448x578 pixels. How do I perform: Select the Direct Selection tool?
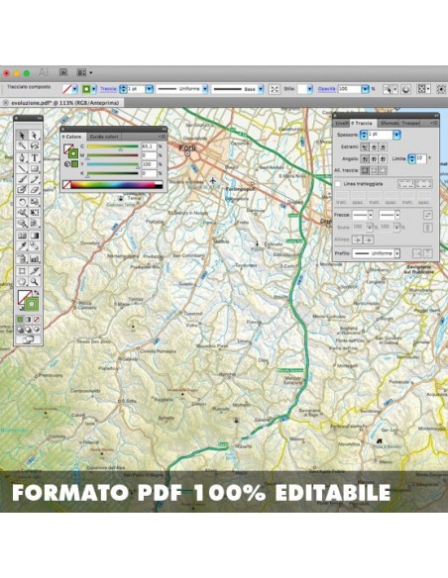coord(35,136)
